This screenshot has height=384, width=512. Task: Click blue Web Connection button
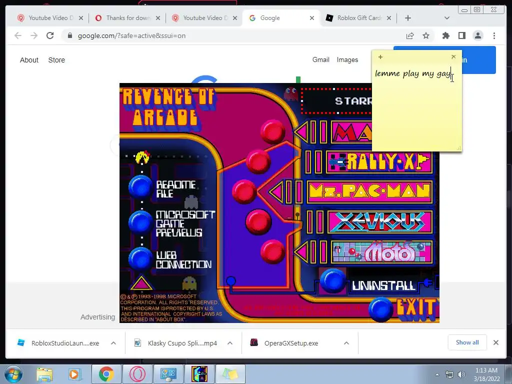(140, 258)
